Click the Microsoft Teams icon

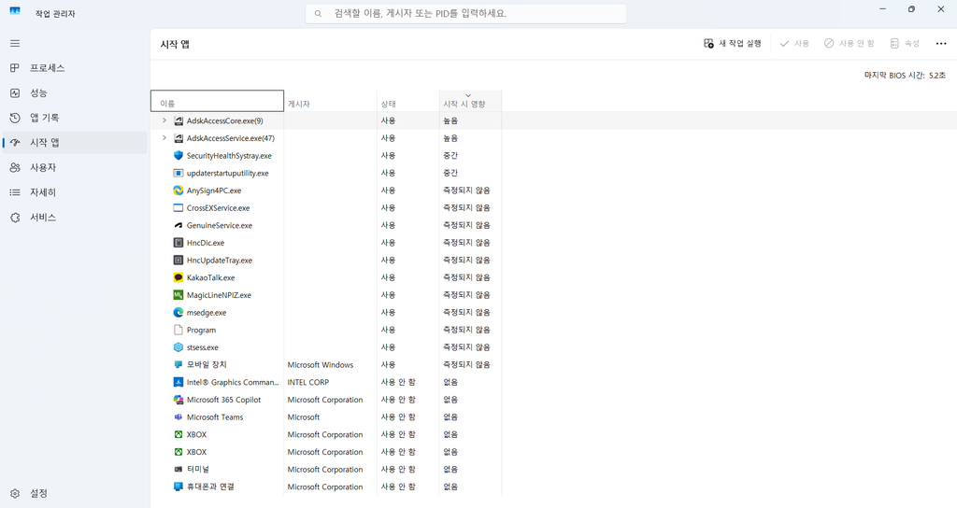click(x=179, y=417)
